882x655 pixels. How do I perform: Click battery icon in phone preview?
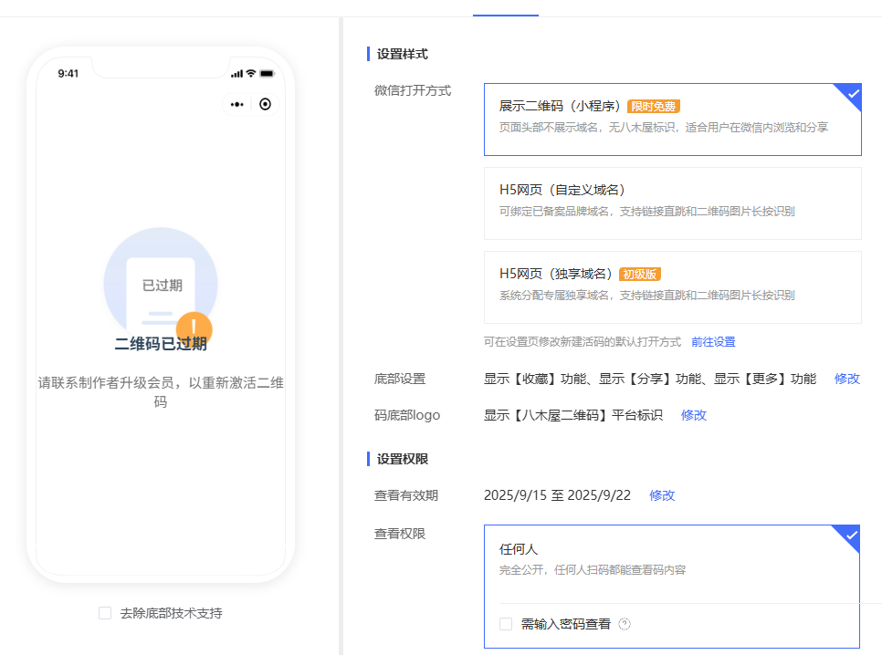[x=267, y=73]
